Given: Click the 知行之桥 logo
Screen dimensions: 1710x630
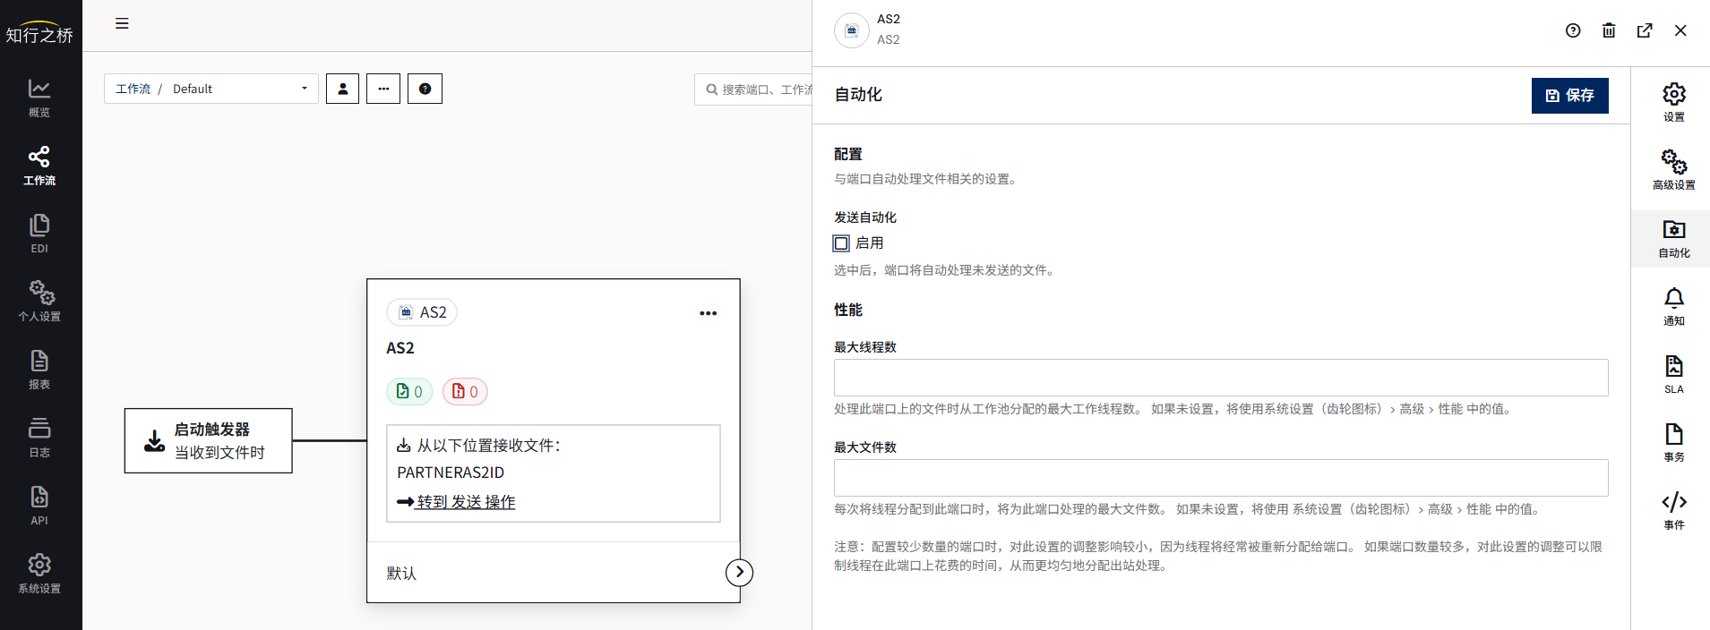Looking at the screenshot, I should (39, 33).
